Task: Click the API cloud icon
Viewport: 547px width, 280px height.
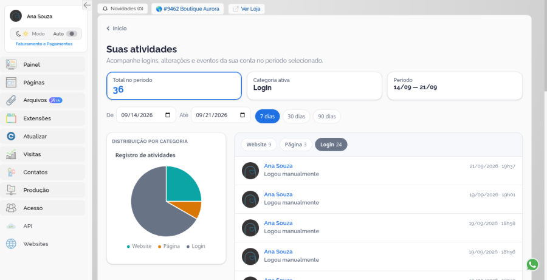Action: pos(11,226)
